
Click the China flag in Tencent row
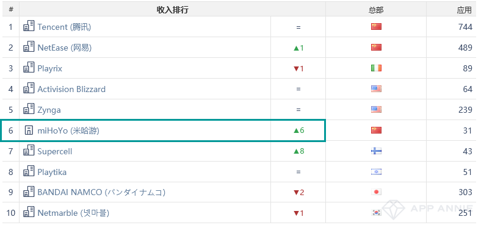pos(376,27)
